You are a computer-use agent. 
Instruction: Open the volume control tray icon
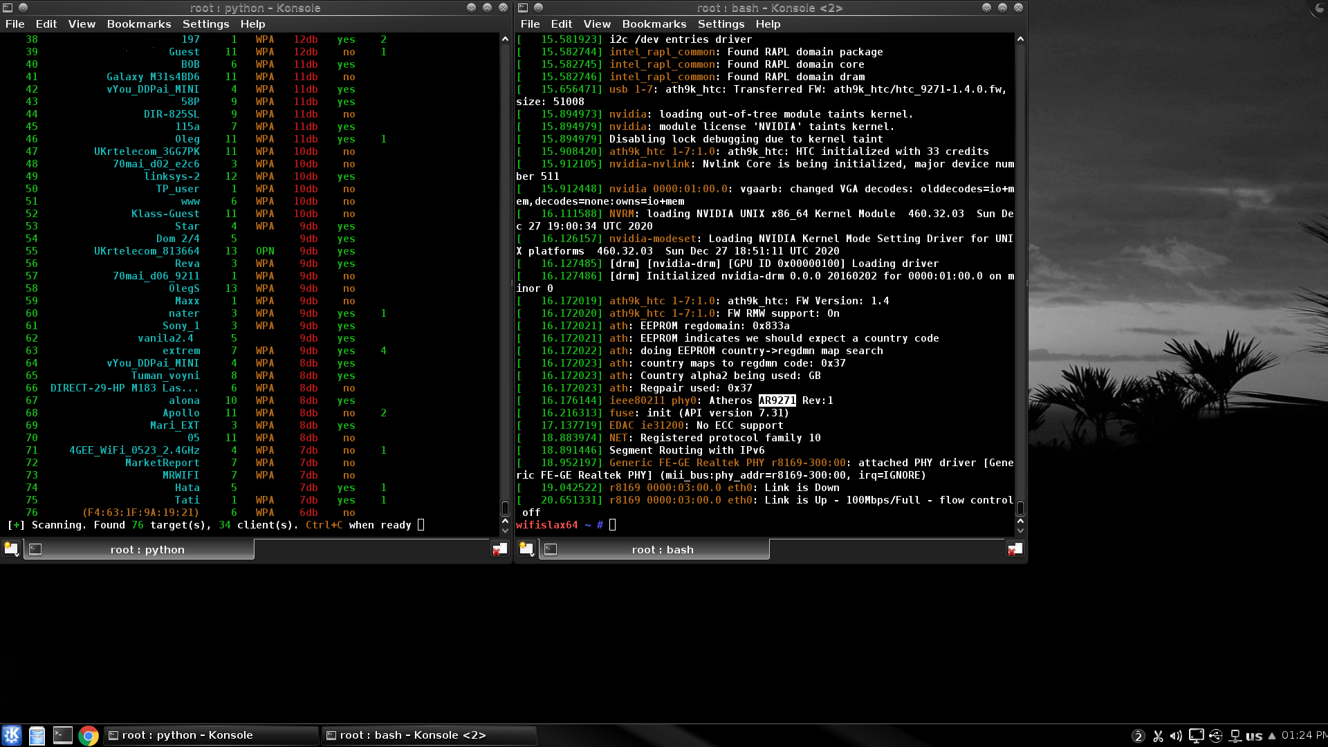point(1176,736)
